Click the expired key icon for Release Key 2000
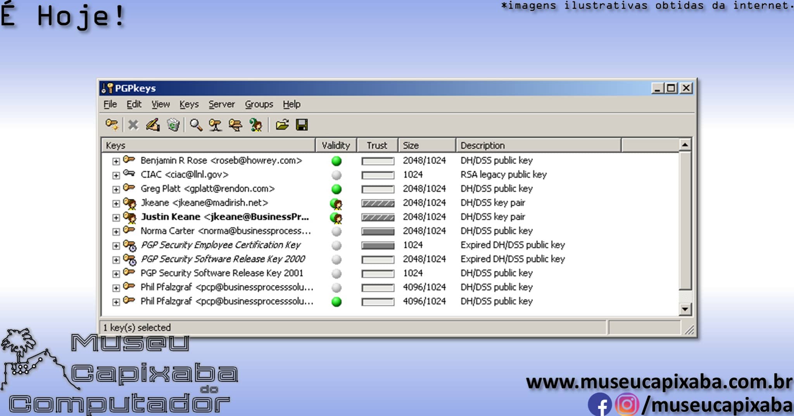This screenshot has height=416, width=794. (130, 259)
